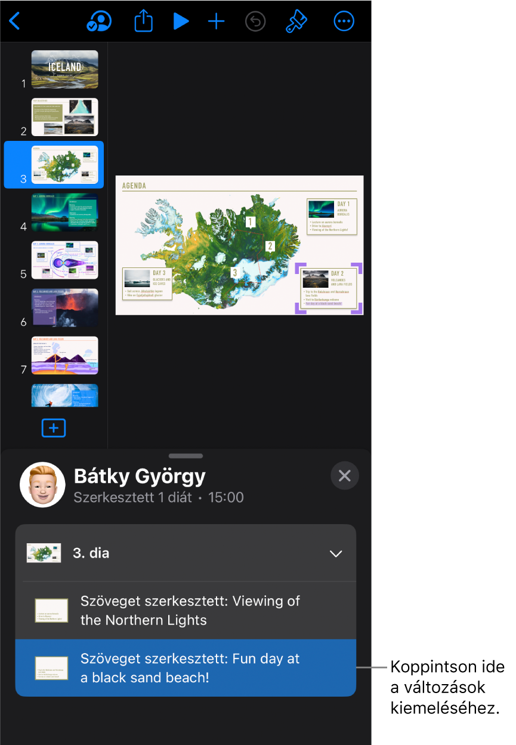
Task: Tap the 'Szerkesztett 1 diát · 15:00' subtitle
Action: [x=159, y=497]
